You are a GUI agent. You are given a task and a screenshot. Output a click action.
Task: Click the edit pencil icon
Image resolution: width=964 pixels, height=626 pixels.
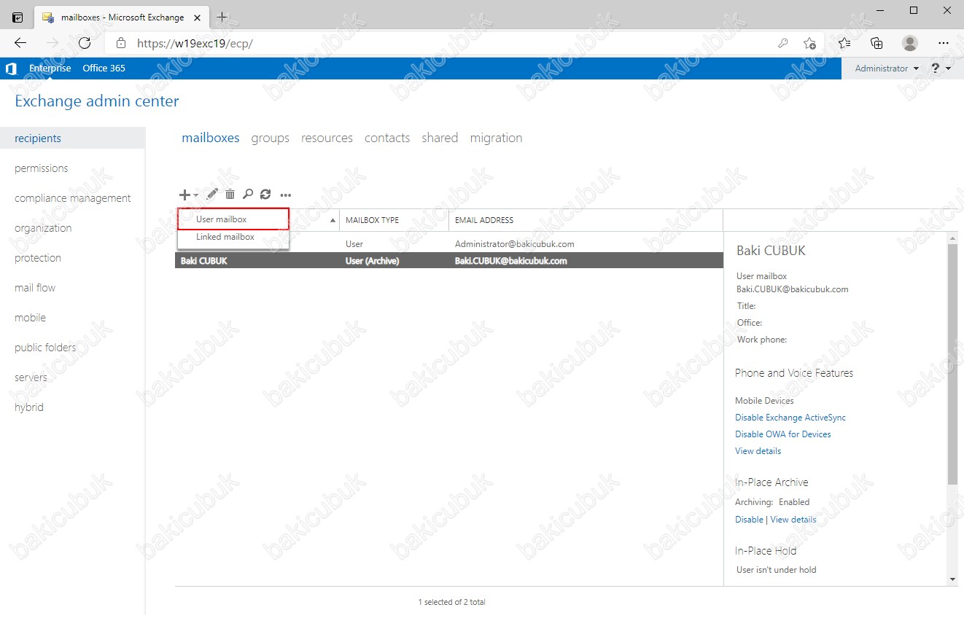click(211, 195)
